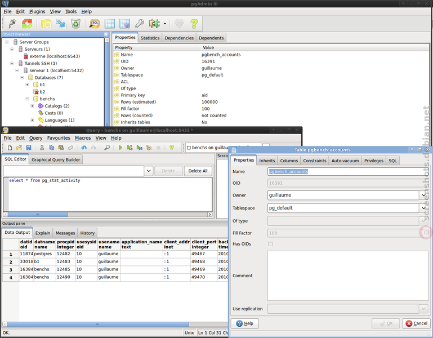Image resolution: width=433 pixels, height=338 pixels.
Task: Paste from clipboard icon in Query toolbar
Action: [61, 148]
